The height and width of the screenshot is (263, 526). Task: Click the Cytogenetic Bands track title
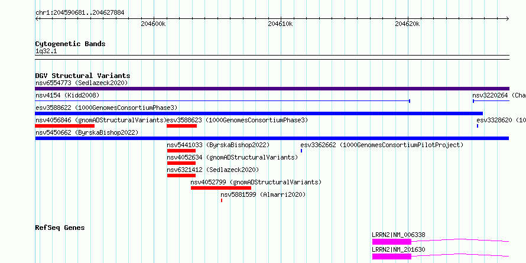click(x=70, y=44)
